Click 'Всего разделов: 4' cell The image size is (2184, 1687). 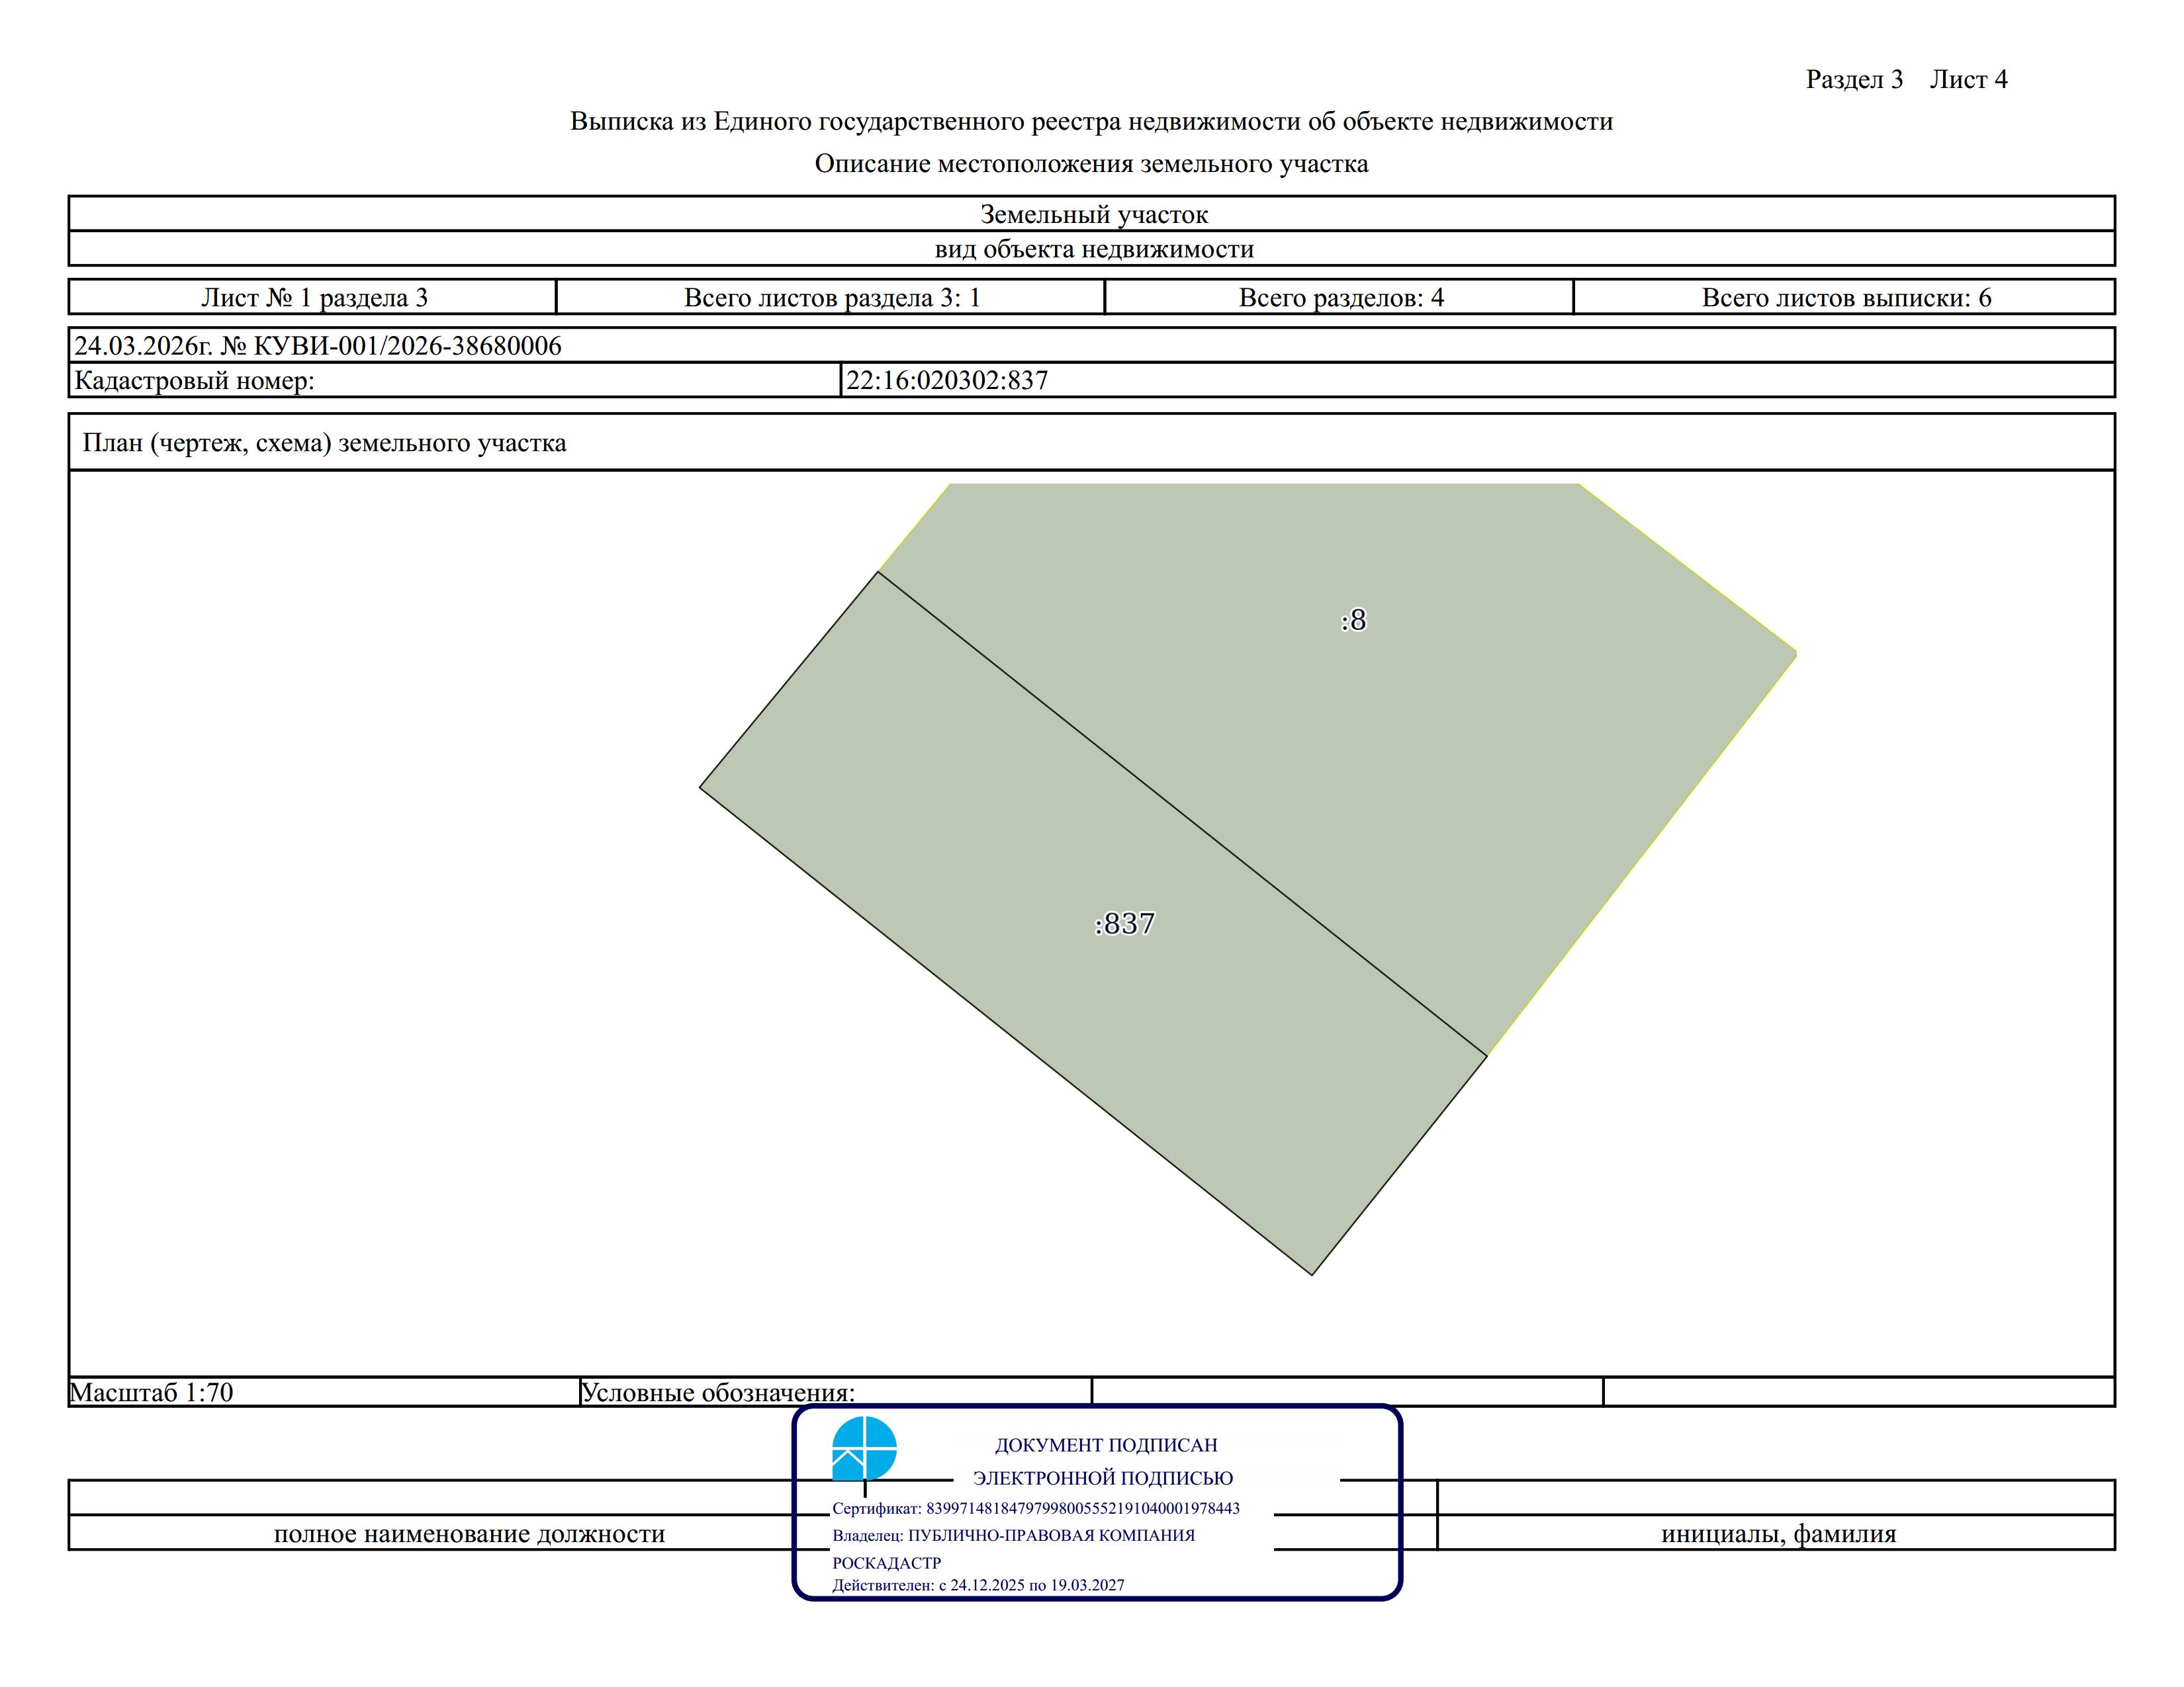pyautogui.click(x=1340, y=297)
